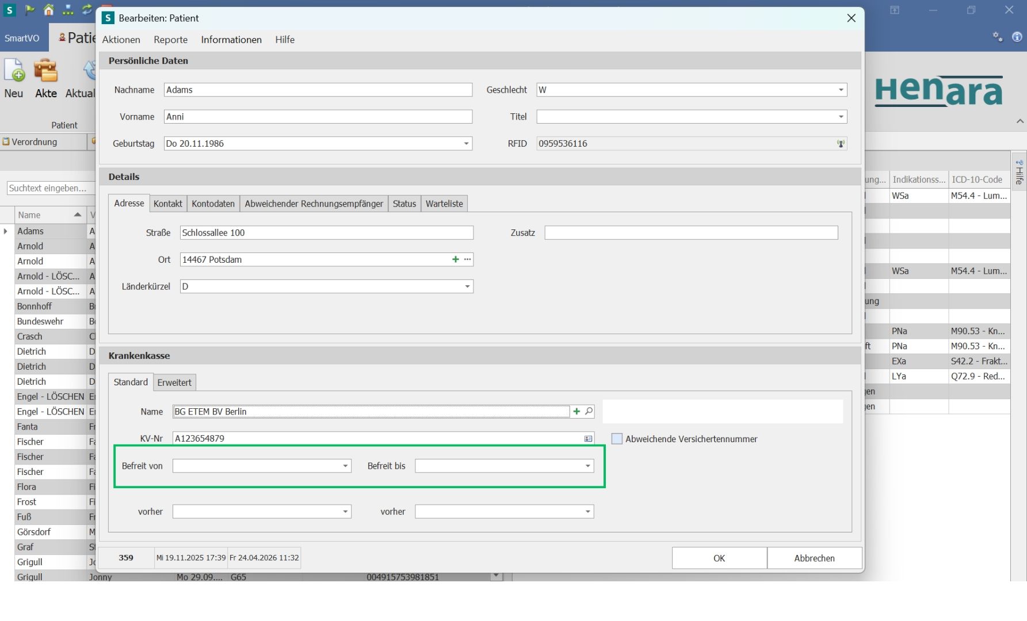Collapse the ribbon with the chevron arrow
Viewport: 1027px width, 621px height.
click(1020, 121)
